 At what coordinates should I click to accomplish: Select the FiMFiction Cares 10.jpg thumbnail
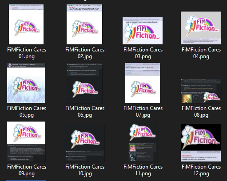click(x=84, y=143)
